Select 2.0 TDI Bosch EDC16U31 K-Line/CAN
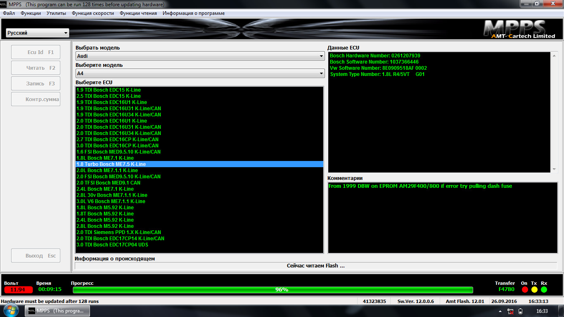The height and width of the screenshot is (317, 564). click(x=199, y=127)
